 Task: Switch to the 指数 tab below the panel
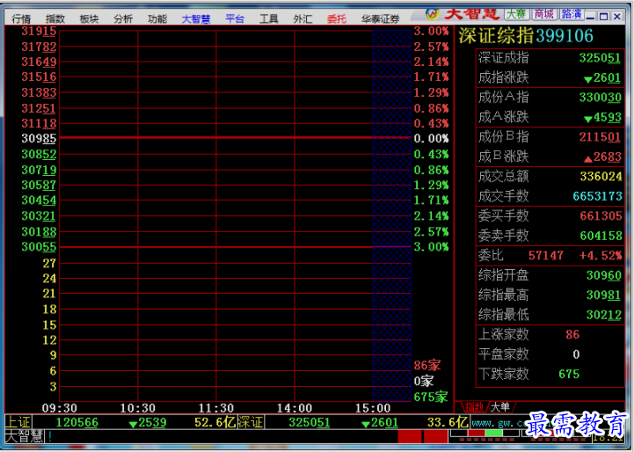tap(474, 407)
